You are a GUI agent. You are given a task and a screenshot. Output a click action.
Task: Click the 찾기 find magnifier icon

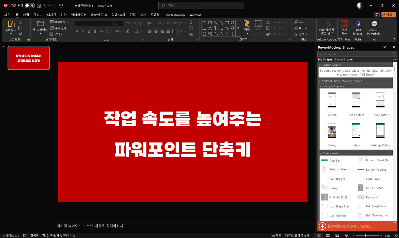pyautogui.click(x=296, y=22)
